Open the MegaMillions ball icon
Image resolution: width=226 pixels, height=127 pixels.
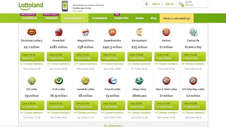tap(86, 32)
